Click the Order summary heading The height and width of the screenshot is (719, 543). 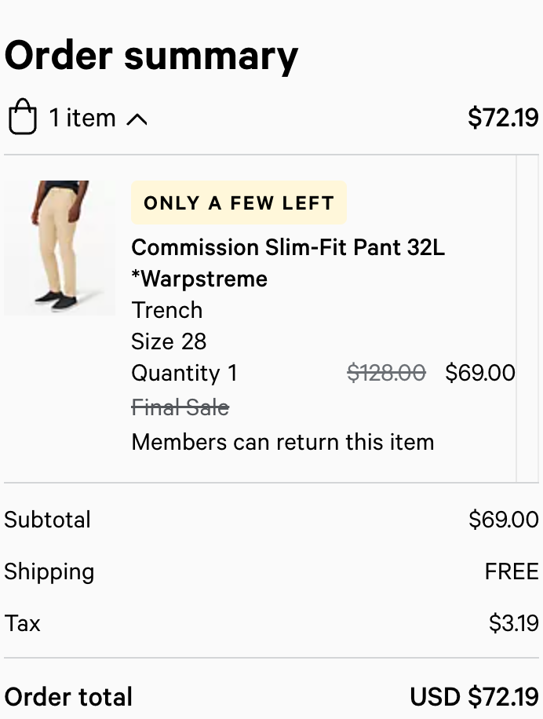[151, 56]
